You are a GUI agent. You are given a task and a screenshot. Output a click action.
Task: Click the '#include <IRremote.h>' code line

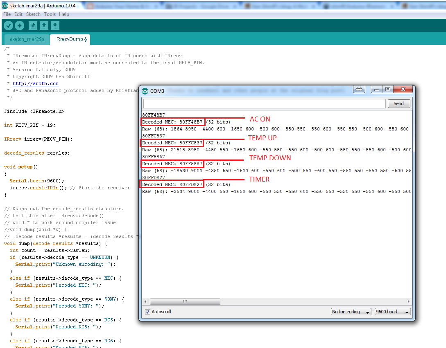[34, 111]
